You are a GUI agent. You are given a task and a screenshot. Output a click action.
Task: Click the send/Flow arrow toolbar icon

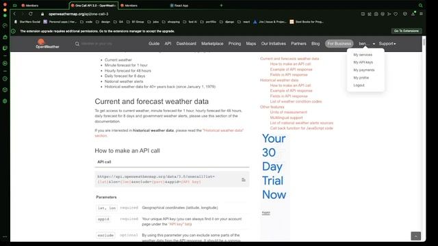[389, 14]
